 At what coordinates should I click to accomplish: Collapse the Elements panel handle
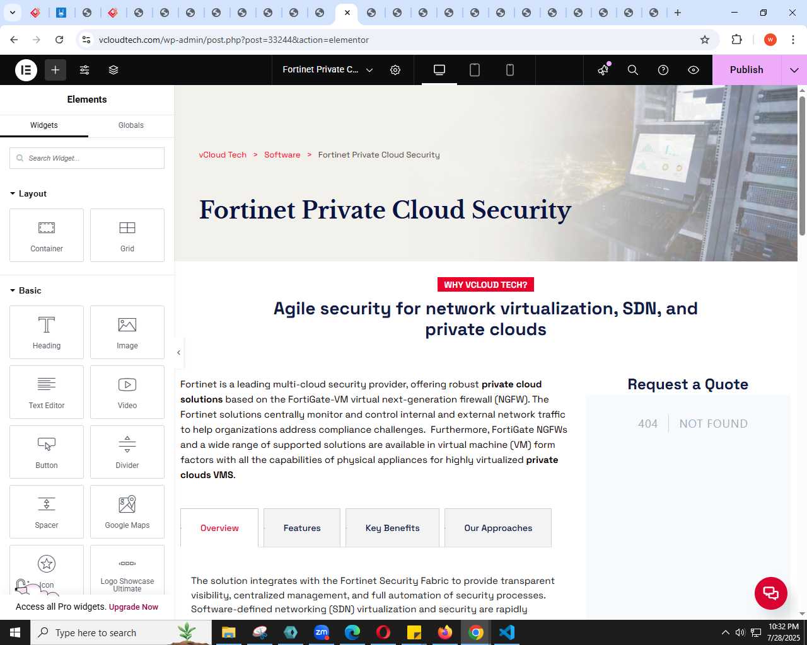(179, 353)
